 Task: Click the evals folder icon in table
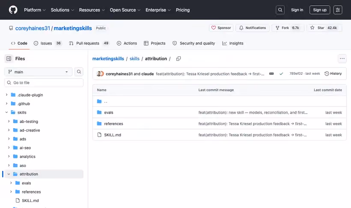pyautogui.click(x=99, y=112)
